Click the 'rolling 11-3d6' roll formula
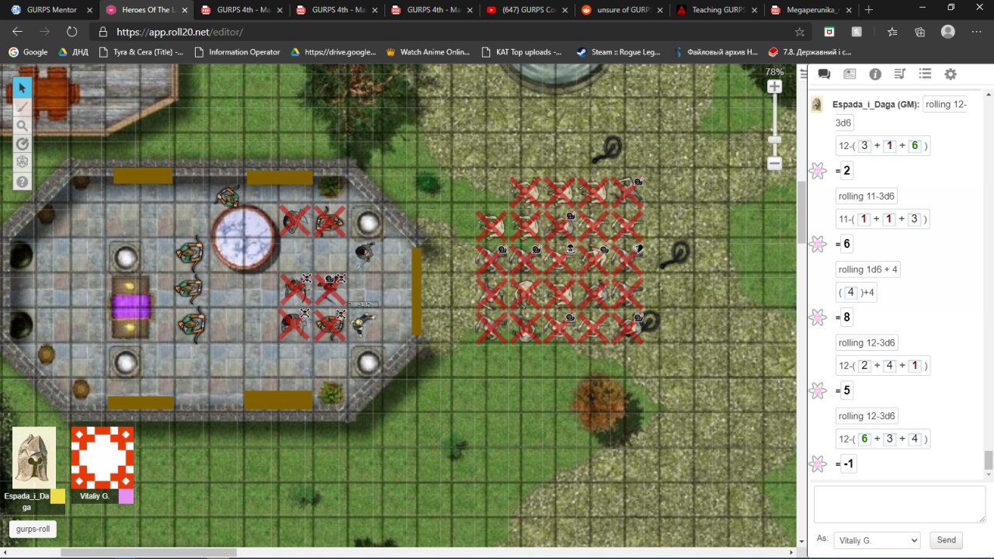The image size is (994, 559). (x=867, y=196)
